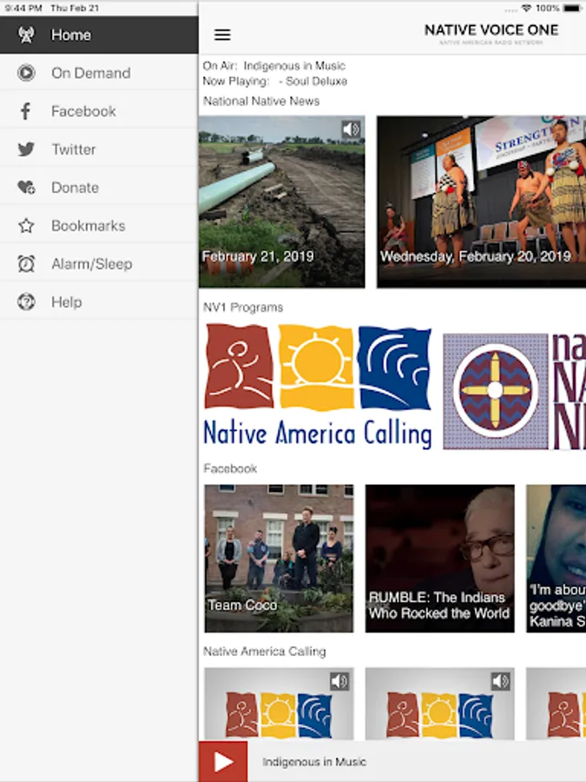Viewport: 586px width, 782px height.
Task: Open Facebook label in the sidebar menu
Action: [x=83, y=110]
